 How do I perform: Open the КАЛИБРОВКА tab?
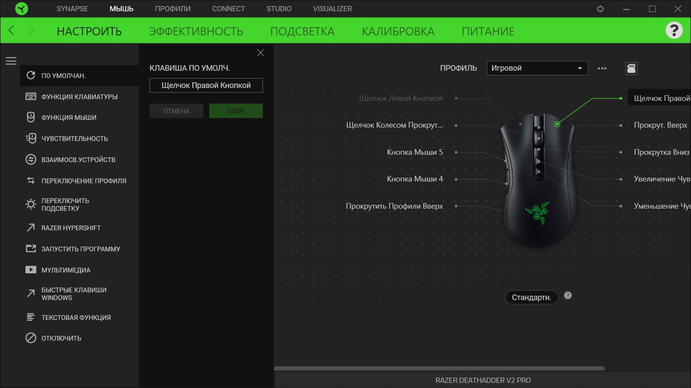click(398, 31)
